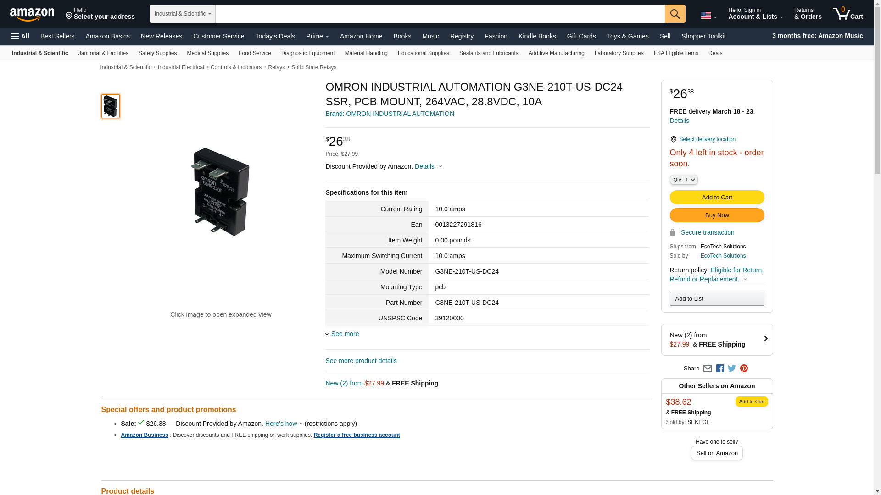Share on Facebook icon
This screenshot has width=881, height=495.
pos(720,368)
